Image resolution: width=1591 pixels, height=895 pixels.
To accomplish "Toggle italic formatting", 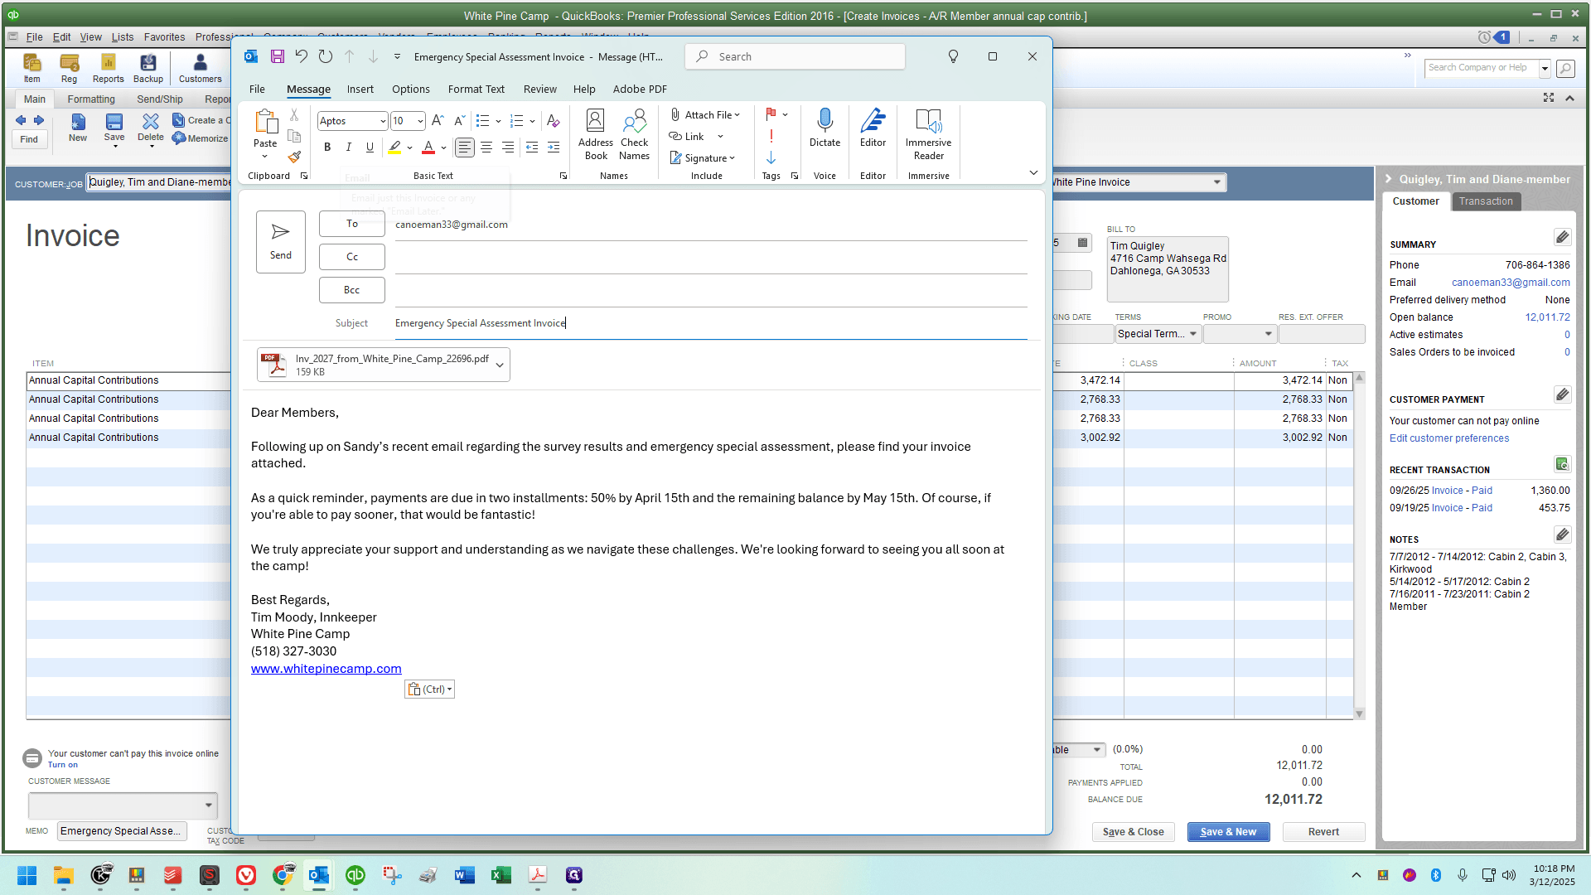I will point(349,147).
